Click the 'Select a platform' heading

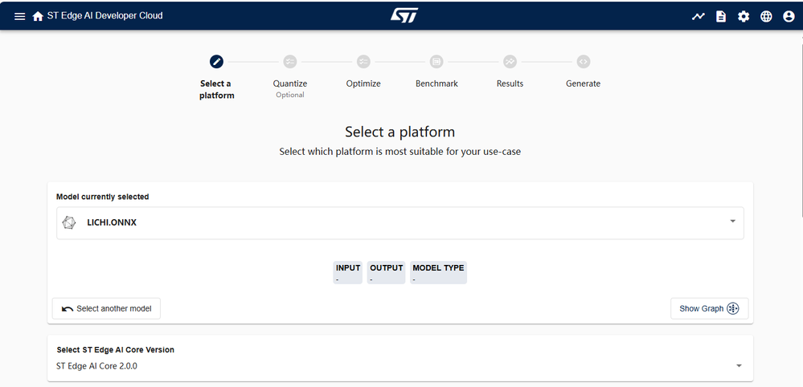point(400,132)
